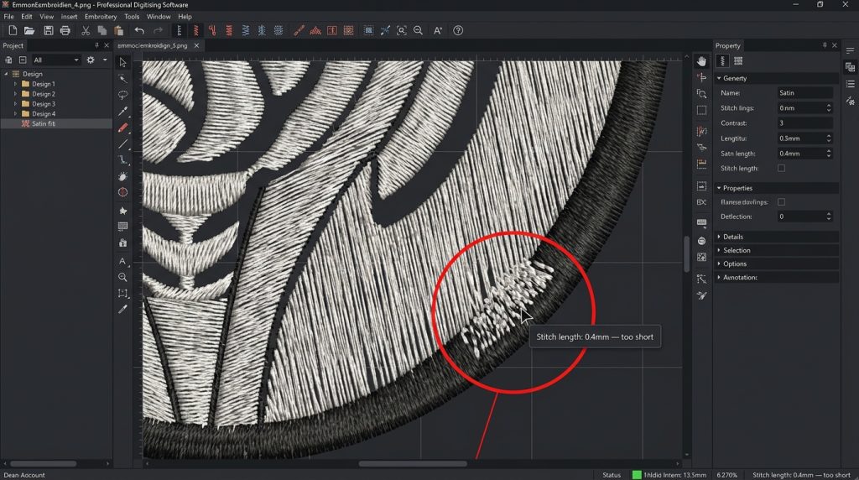The height and width of the screenshot is (480, 859).
Task: Select the magnifier zoom tool in toolbox
Action: tap(122, 277)
